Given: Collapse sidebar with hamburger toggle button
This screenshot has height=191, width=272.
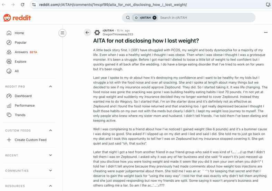Looking at the screenshot, I should point(62,33).
